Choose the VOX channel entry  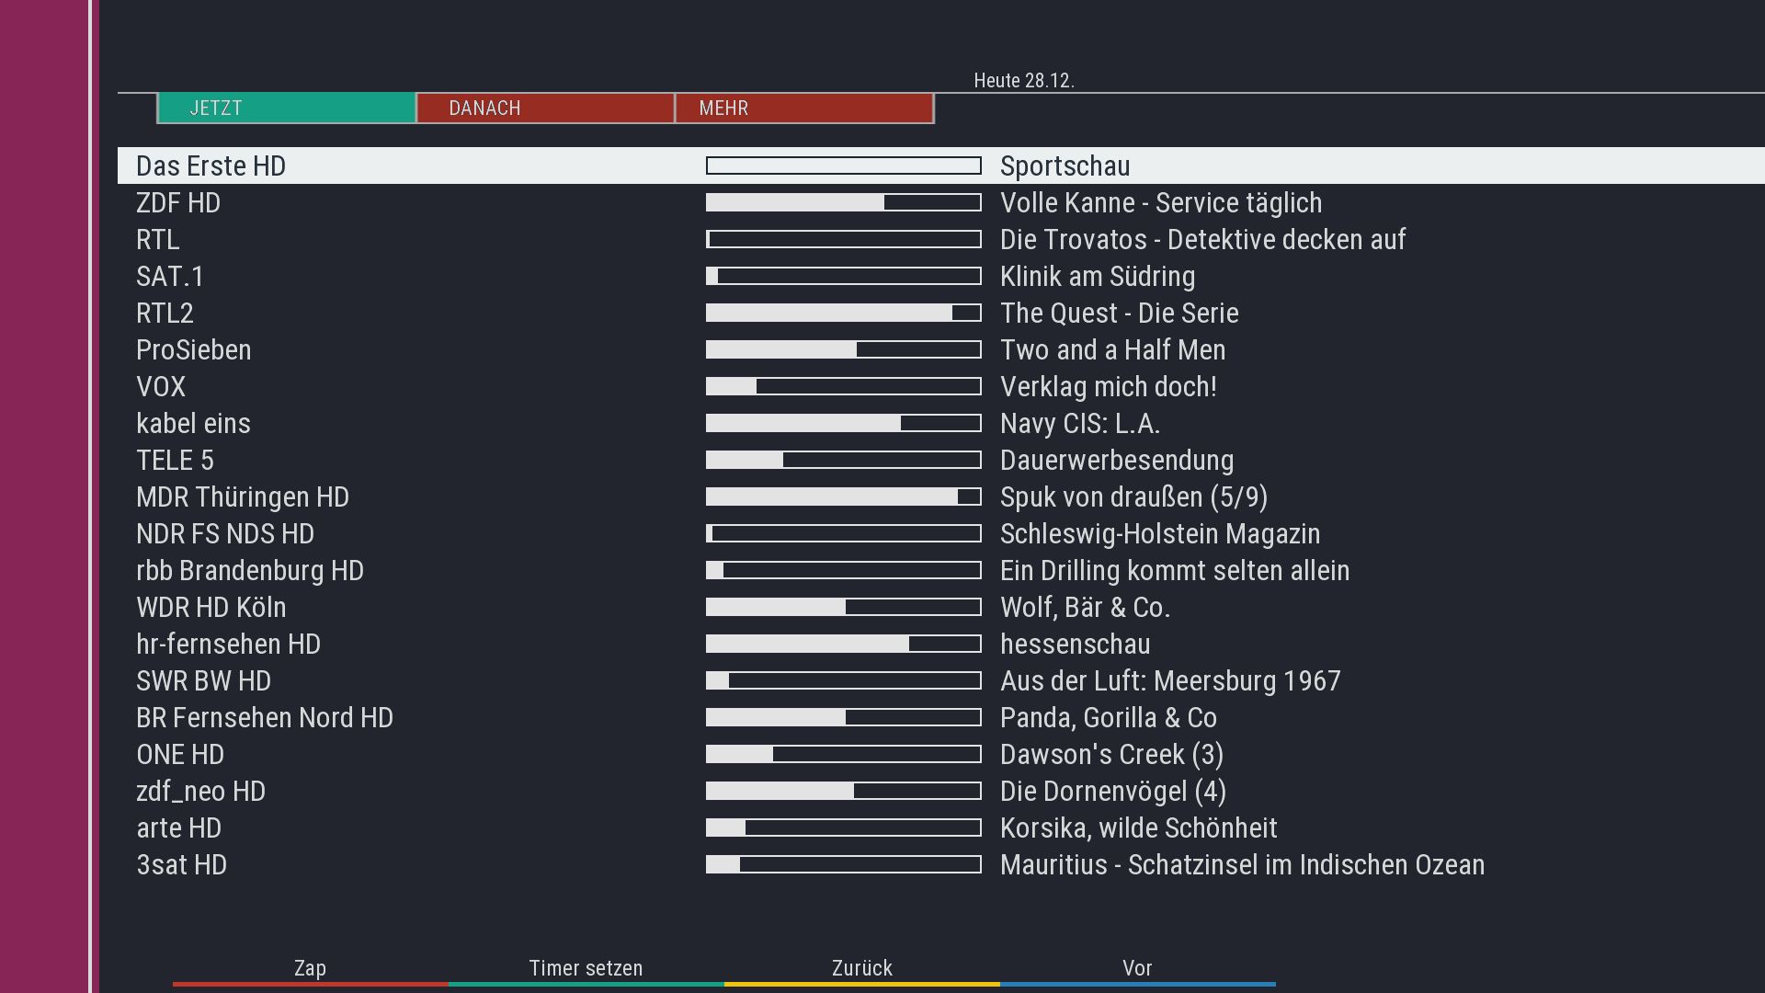(161, 387)
